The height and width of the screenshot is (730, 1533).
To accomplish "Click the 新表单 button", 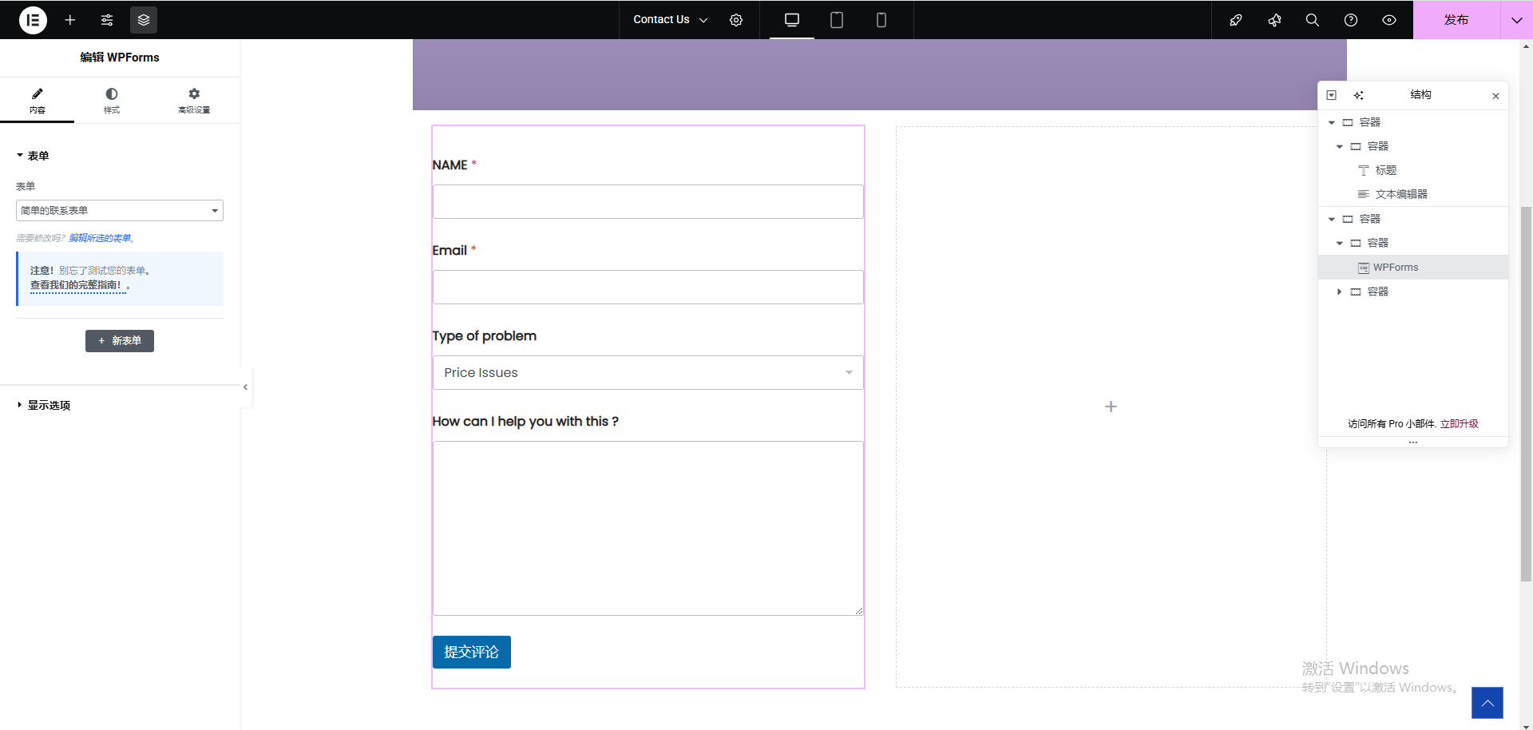I will (120, 341).
